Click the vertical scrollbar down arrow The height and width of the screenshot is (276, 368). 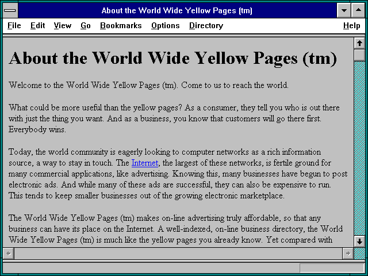pos(359,241)
